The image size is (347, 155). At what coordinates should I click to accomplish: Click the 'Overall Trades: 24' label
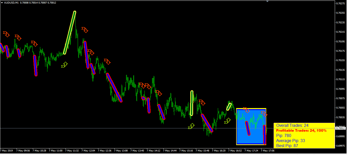coord(292,125)
